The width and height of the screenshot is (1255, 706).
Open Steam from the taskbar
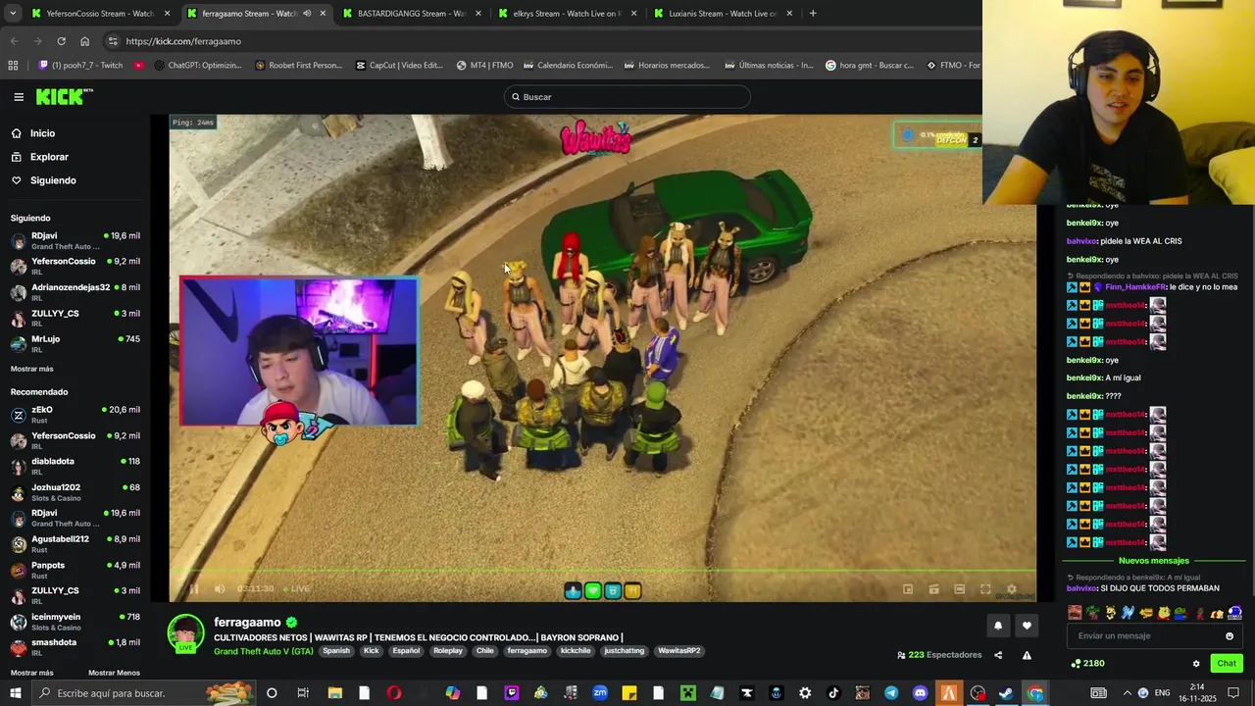click(1006, 693)
